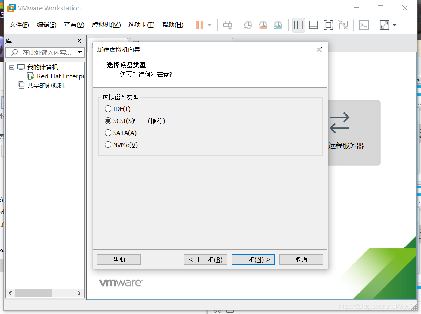421x314 pixels.
Task: Go back with 上一步(B) button
Action: (206, 259)
